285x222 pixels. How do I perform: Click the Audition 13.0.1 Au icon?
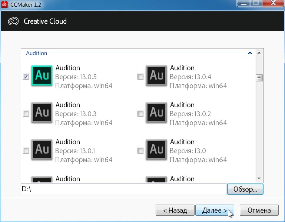click(x=42, y=149)
